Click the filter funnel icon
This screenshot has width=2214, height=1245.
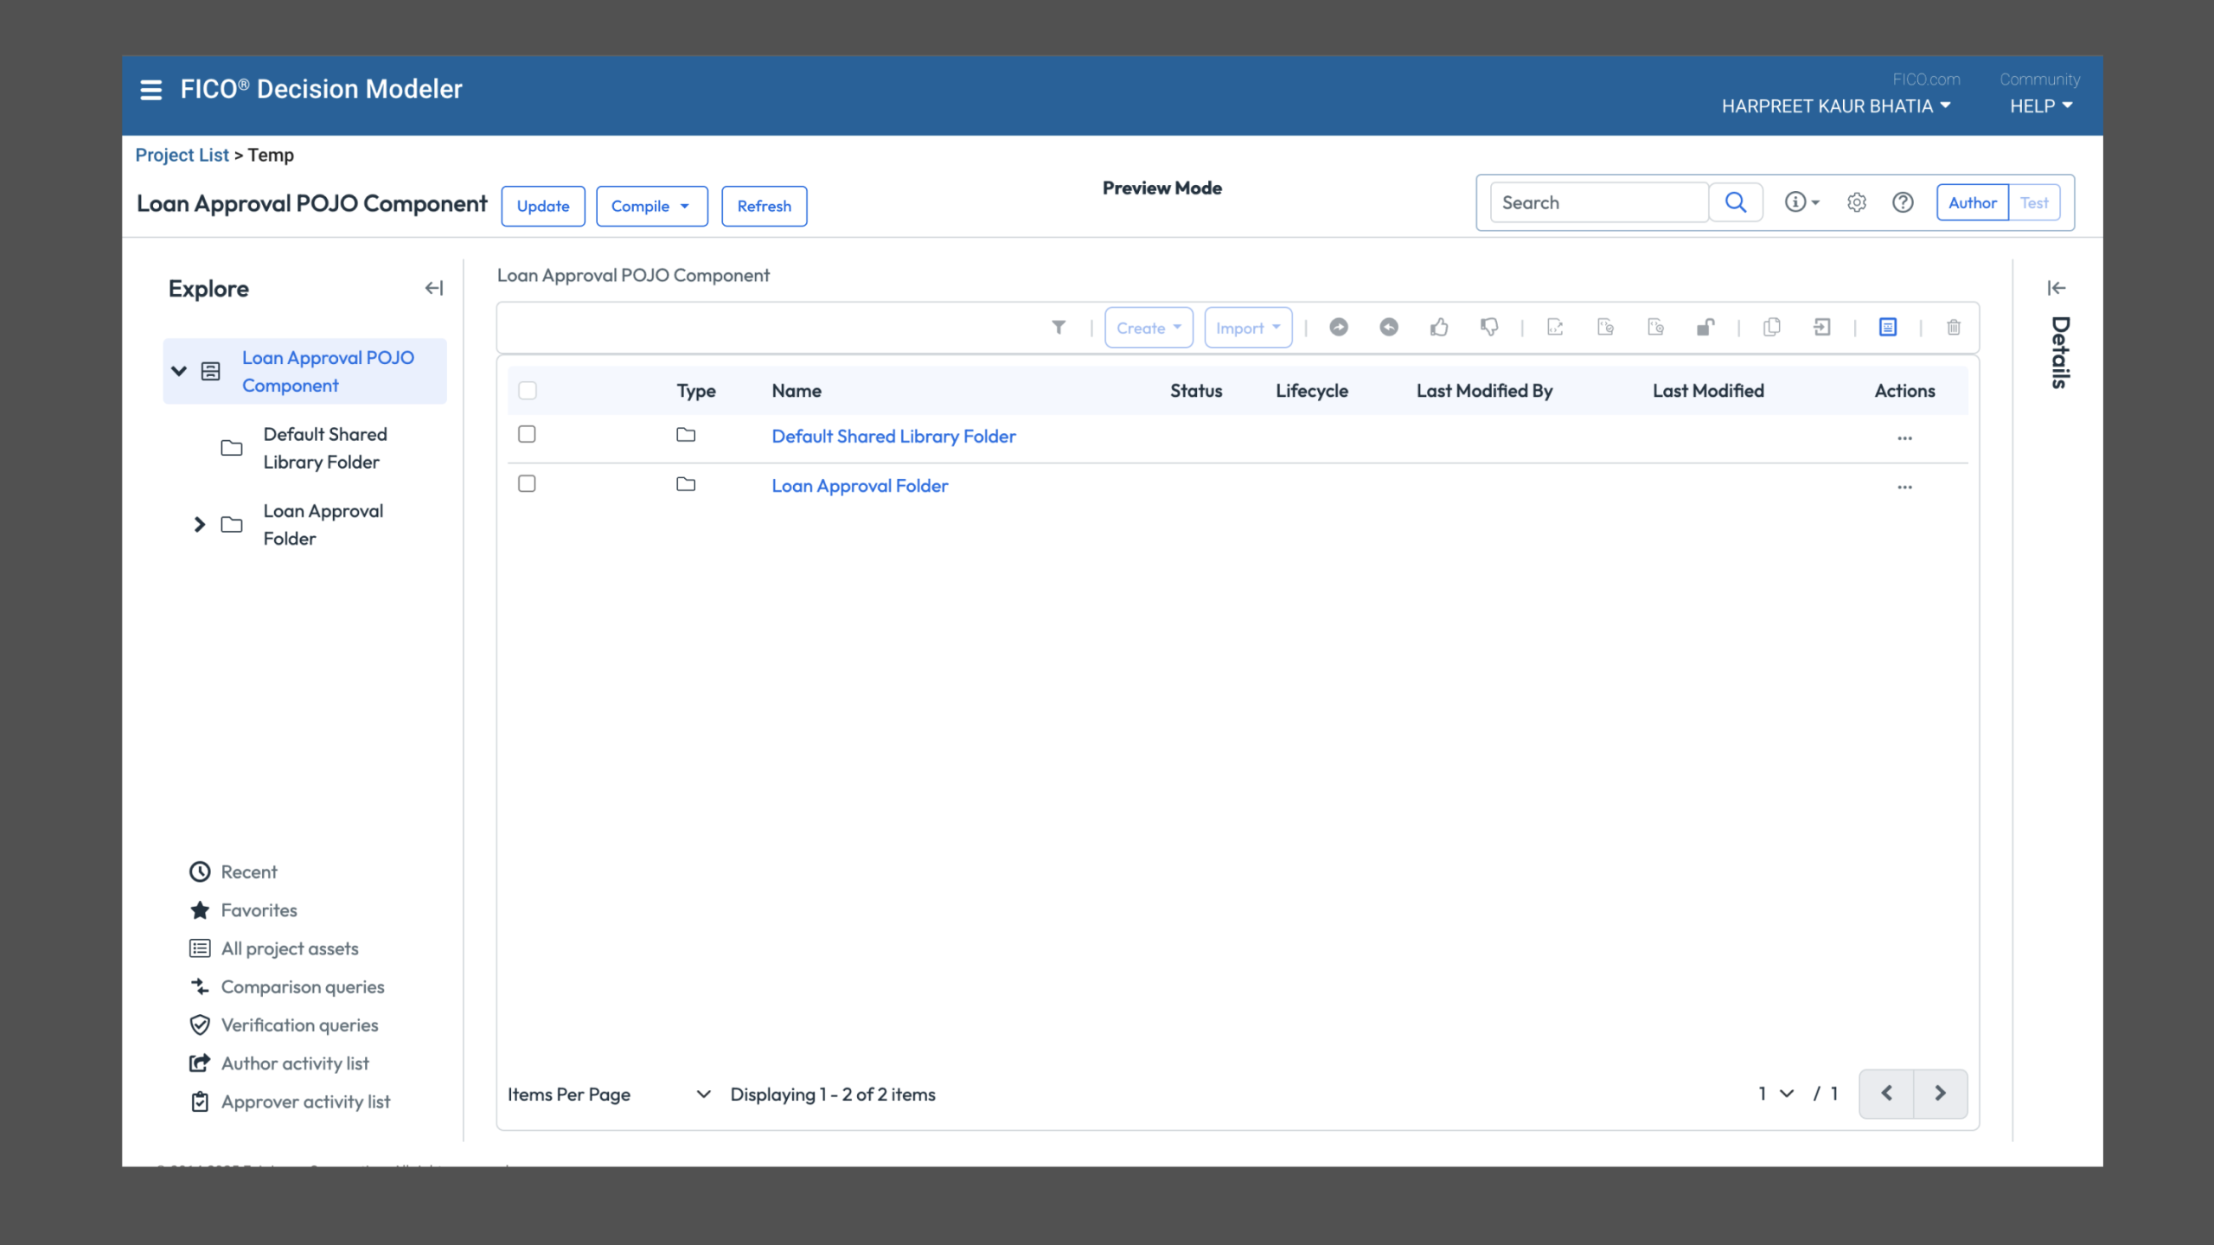[1059, 328]
